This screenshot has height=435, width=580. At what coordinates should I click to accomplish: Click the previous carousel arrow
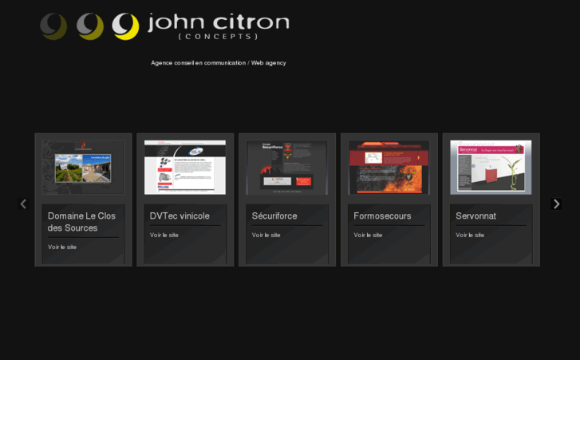pyautogui.click(x=23, y=204)
